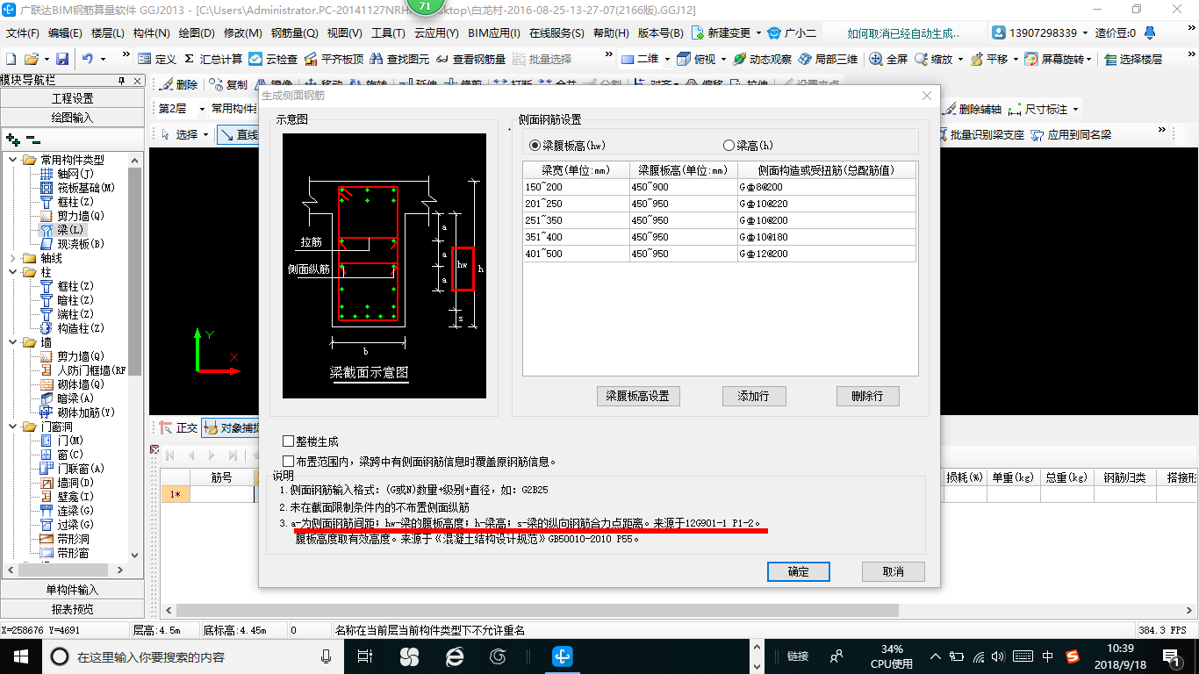Image resolution: width=1199 pixels, height=674 pixels.
Task: Open file with the folder icon
Action: tap(31, 59)
